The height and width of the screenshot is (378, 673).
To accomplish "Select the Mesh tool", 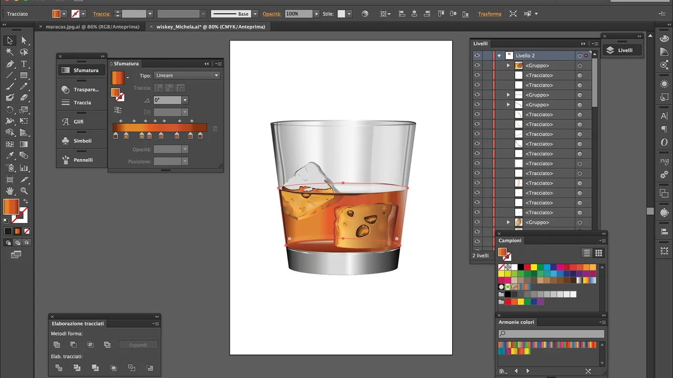I will pos(10,144).
